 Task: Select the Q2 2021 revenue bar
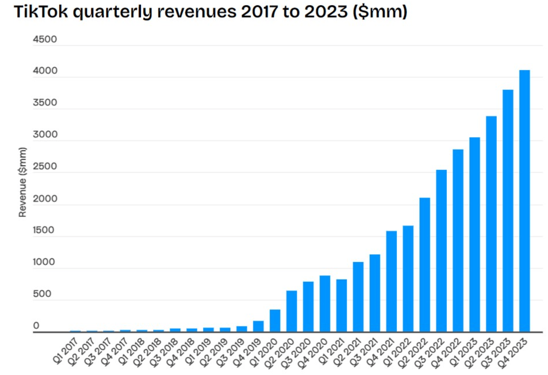[x=358, y=297]
